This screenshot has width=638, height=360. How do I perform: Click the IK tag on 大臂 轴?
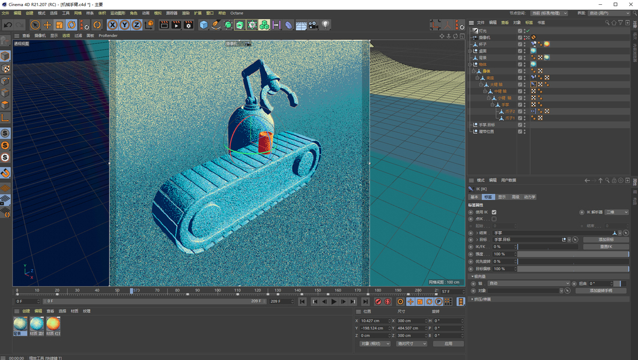coord(533,85)
